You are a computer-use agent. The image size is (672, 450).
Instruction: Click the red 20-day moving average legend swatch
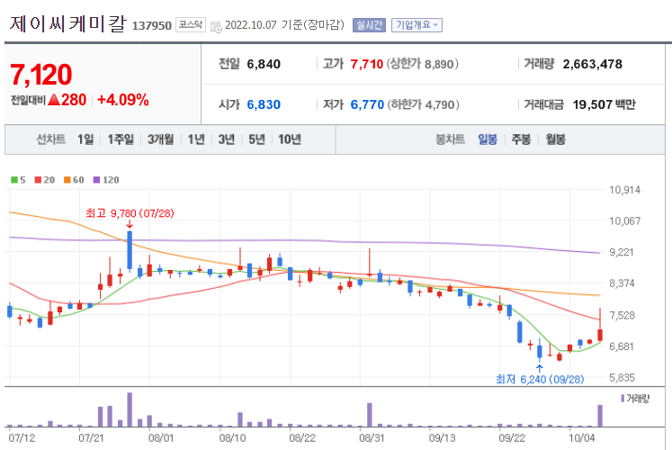(x=38, y=180)
